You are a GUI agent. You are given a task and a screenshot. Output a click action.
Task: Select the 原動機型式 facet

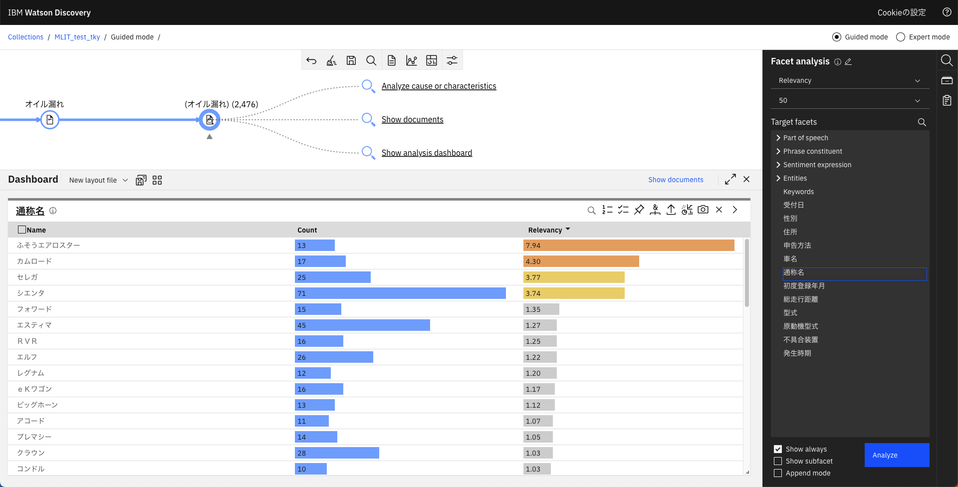pyautogui.click(x=800, y=326)
